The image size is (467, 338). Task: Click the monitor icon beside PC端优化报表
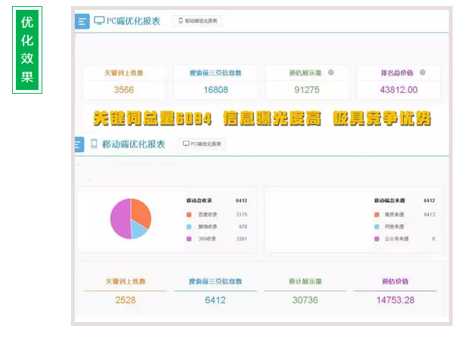tap(99, 20)
